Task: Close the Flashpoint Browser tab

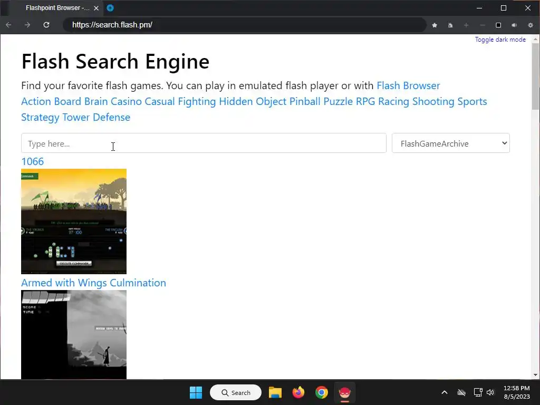Action: click(x=97, y=8)
